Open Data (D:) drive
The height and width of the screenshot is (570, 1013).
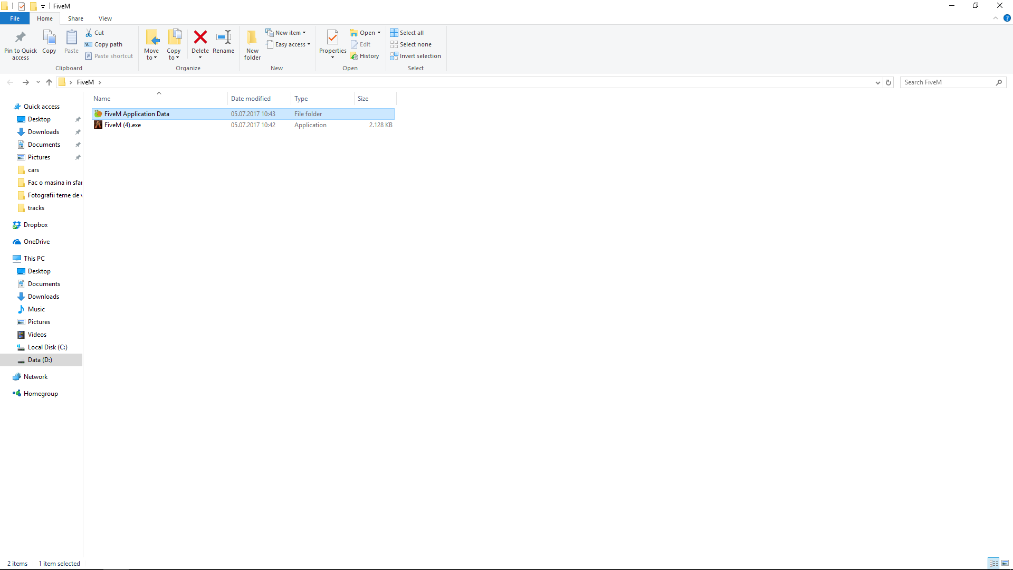[40, 360]
